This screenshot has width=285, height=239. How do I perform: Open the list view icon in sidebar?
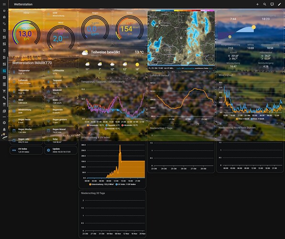pos(4,84)
